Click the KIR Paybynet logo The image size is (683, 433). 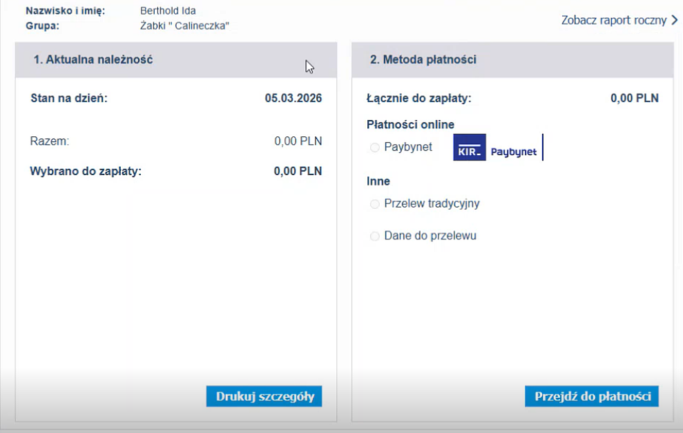pyautogui.click(x=497, y=148)
